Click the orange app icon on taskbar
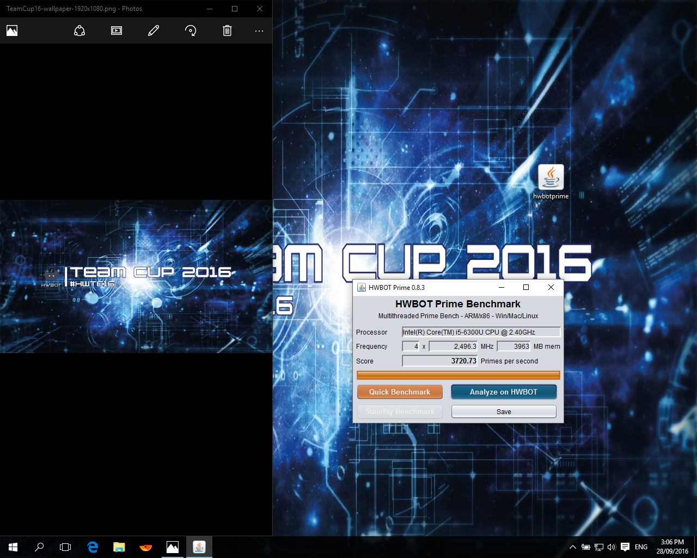Viewport: 697px width, 558px height. point(145,547)
